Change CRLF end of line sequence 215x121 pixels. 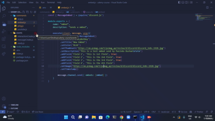(154, 112)
